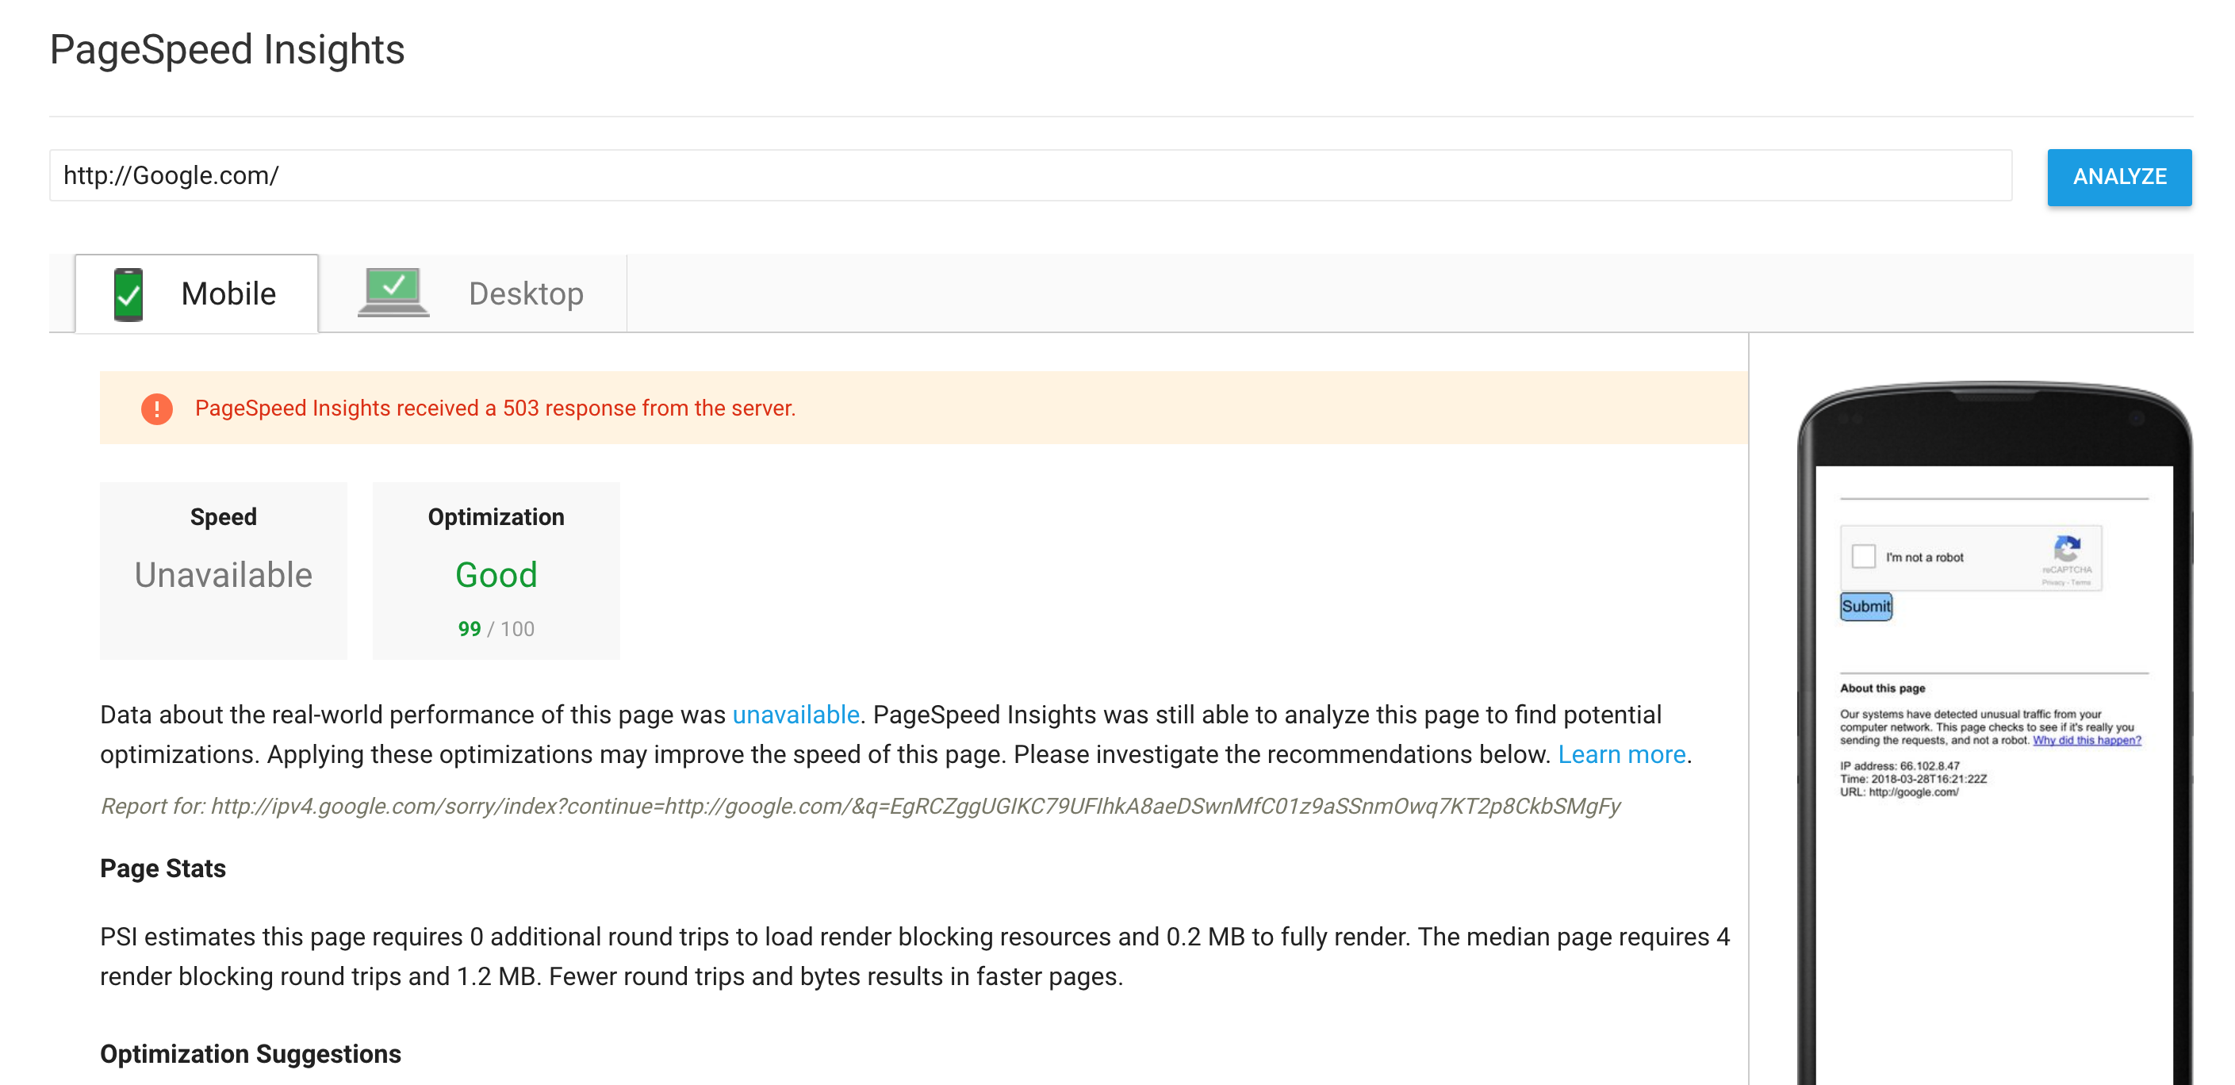The height and width of the screenshot is (1085, 2235).
Task: Click the PageSpeed Insights title
Action: [228, 49]
